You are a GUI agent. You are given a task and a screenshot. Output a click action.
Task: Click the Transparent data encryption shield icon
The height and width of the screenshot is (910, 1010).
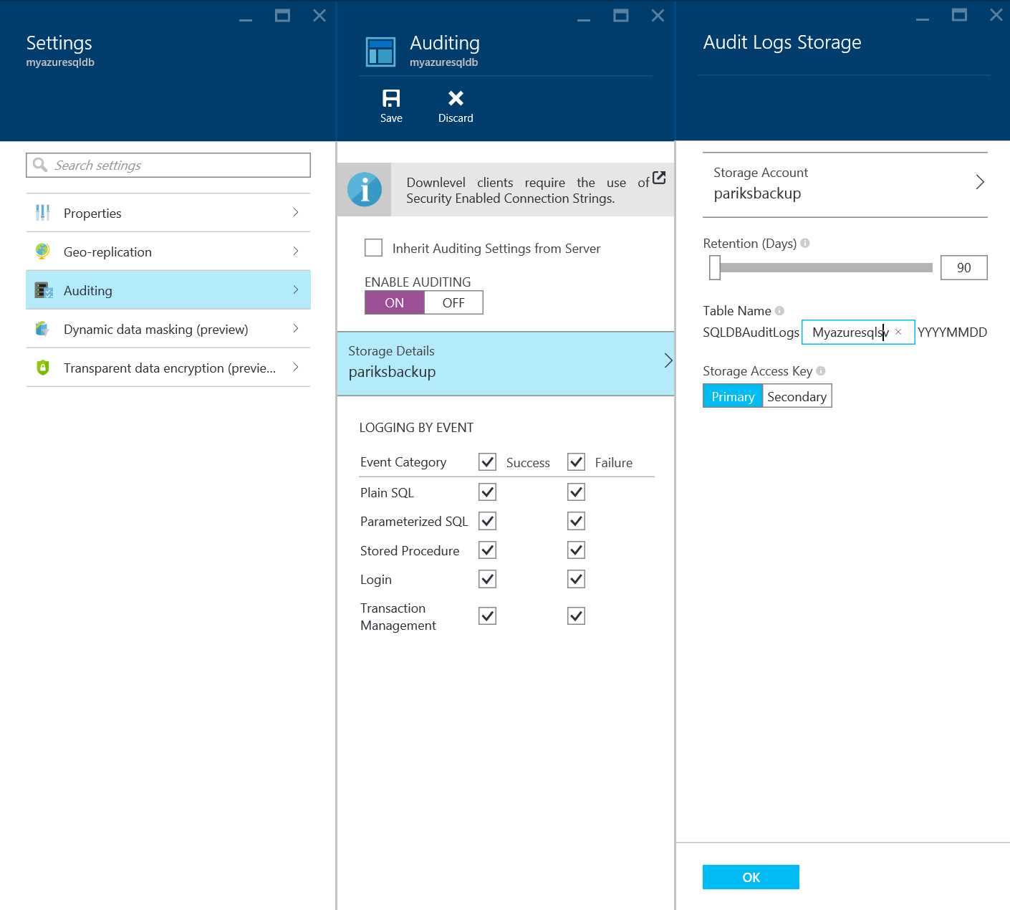pyautogui.click(x=42, y=368)
